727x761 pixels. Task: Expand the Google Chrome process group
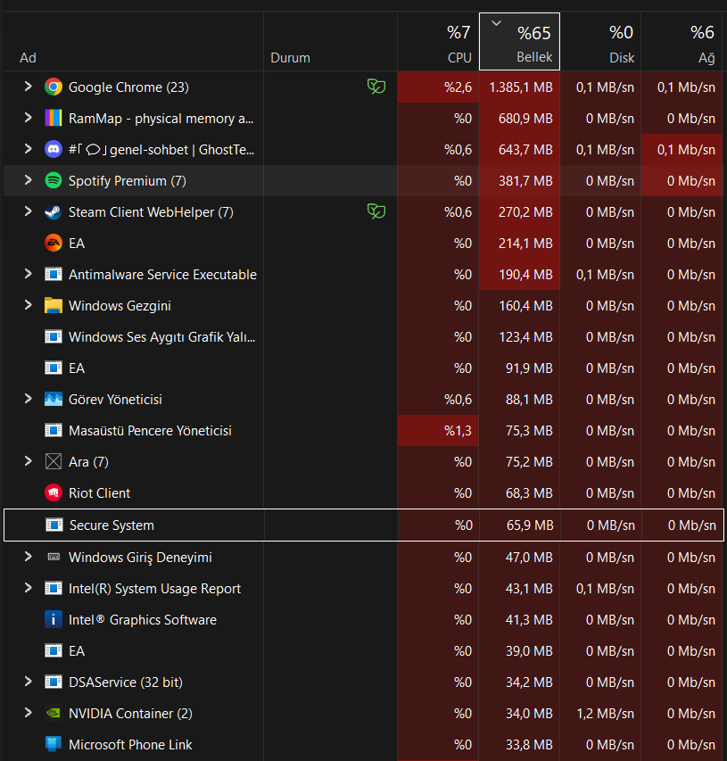[28, 87]
